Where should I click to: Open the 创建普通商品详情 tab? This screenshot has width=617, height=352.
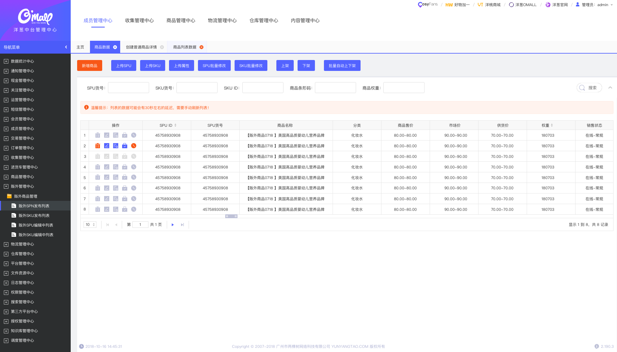(x=141, y=47)
